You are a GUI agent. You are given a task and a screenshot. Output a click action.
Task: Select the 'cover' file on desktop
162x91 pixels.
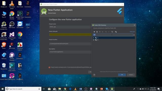(x=28, y=26)
